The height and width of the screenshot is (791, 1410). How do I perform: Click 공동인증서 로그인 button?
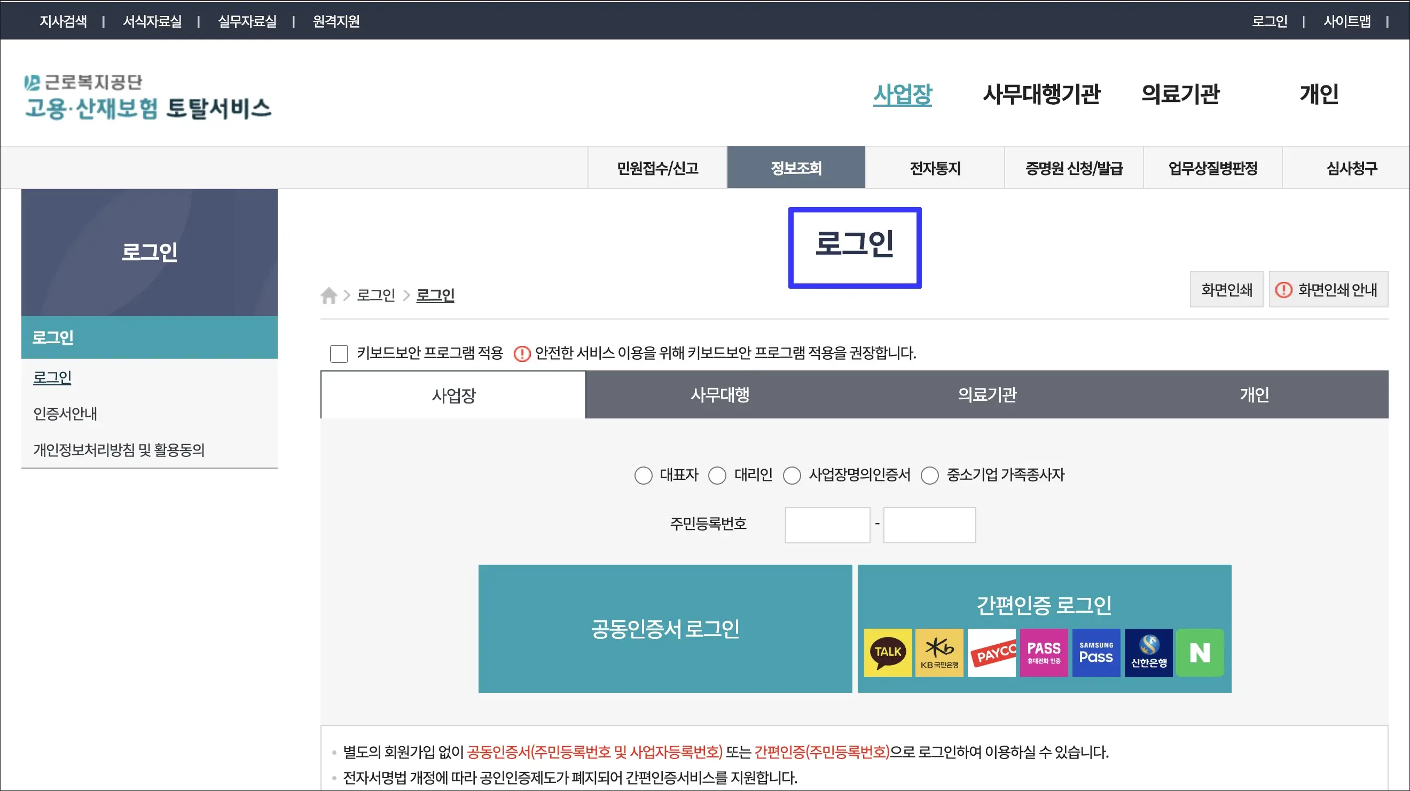665,629
